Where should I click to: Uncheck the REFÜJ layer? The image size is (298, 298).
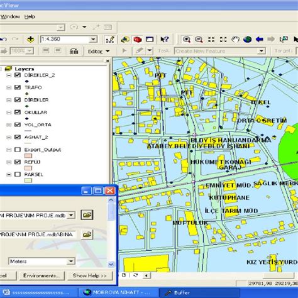[18, 162]
